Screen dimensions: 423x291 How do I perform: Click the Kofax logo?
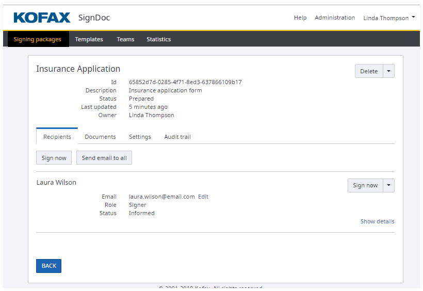pyautogui.click(x=42, y=18)
